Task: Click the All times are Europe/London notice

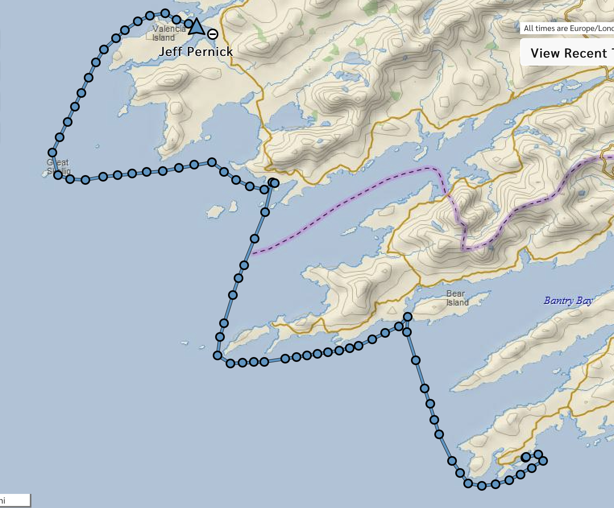Action: click(567, 28)
